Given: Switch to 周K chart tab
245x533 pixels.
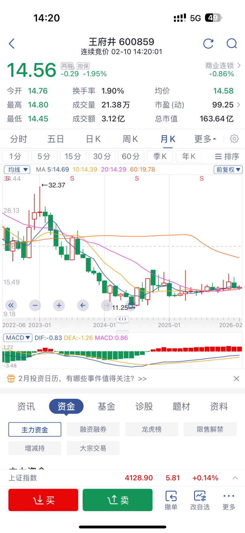Looking at the screenshot, I should 130,139.
